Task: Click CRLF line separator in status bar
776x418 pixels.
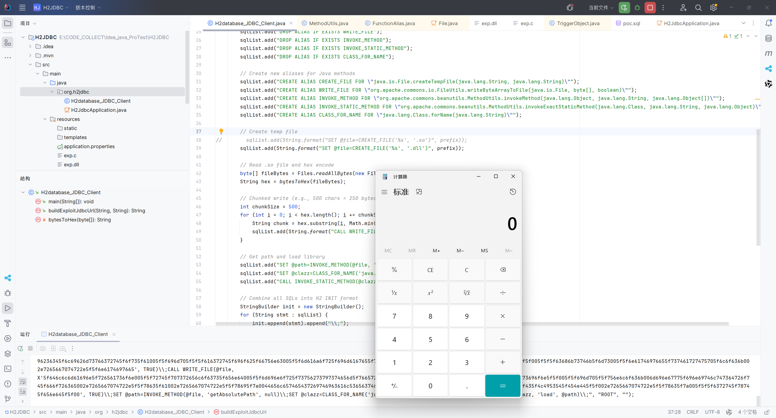Action: point(693,412)
